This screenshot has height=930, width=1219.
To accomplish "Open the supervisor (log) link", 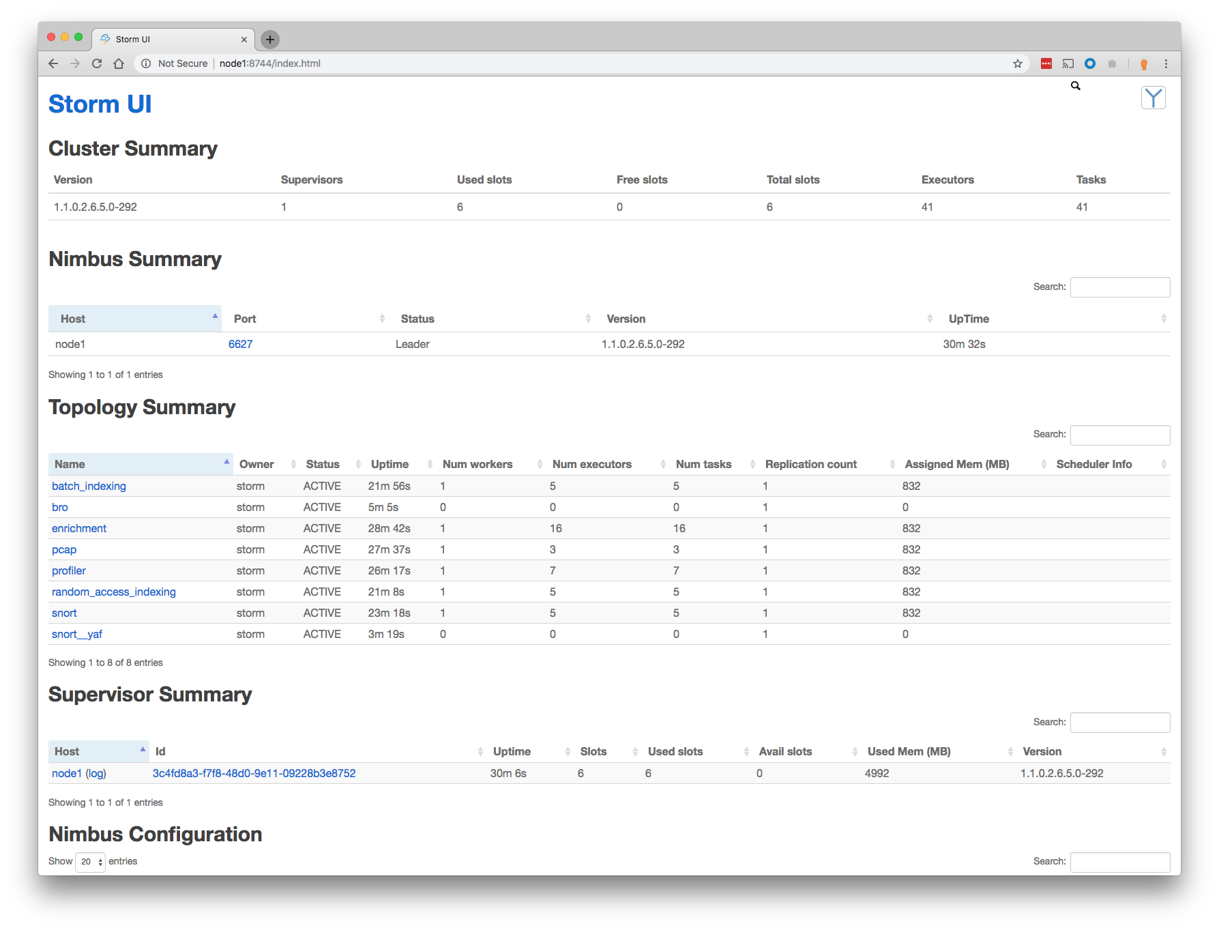I will pos(96,773).
